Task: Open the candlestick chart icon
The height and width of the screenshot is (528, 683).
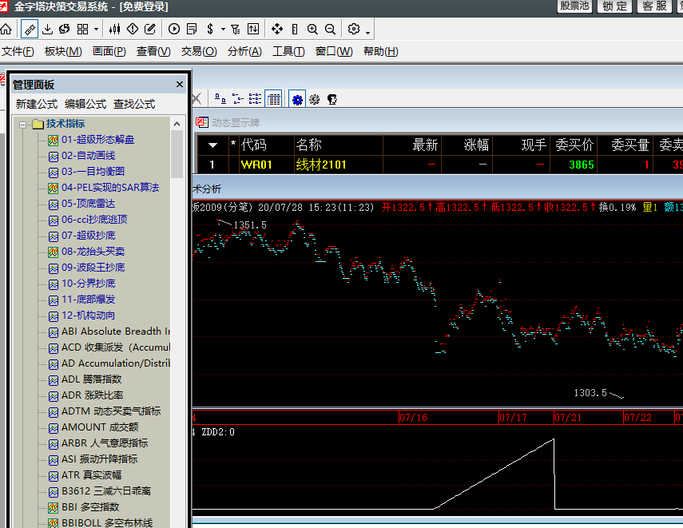Action: tap(114, 30)
